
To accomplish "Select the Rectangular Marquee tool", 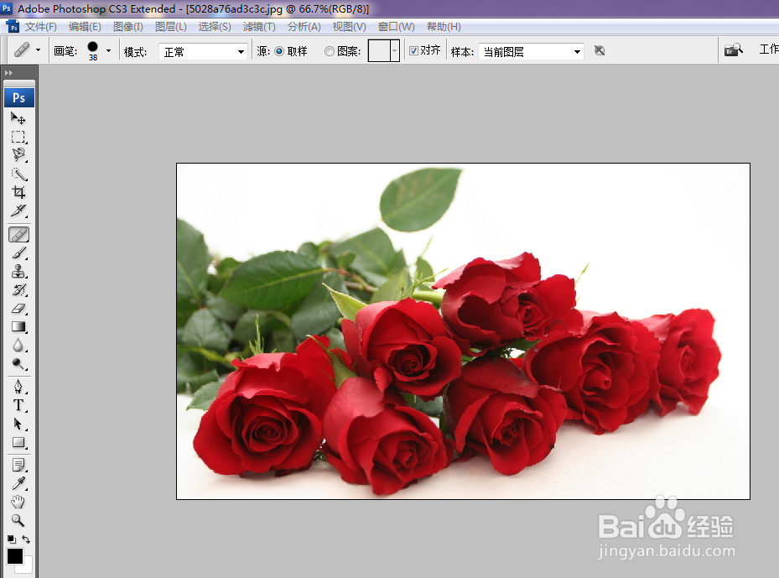I will [x=18, y=137].
